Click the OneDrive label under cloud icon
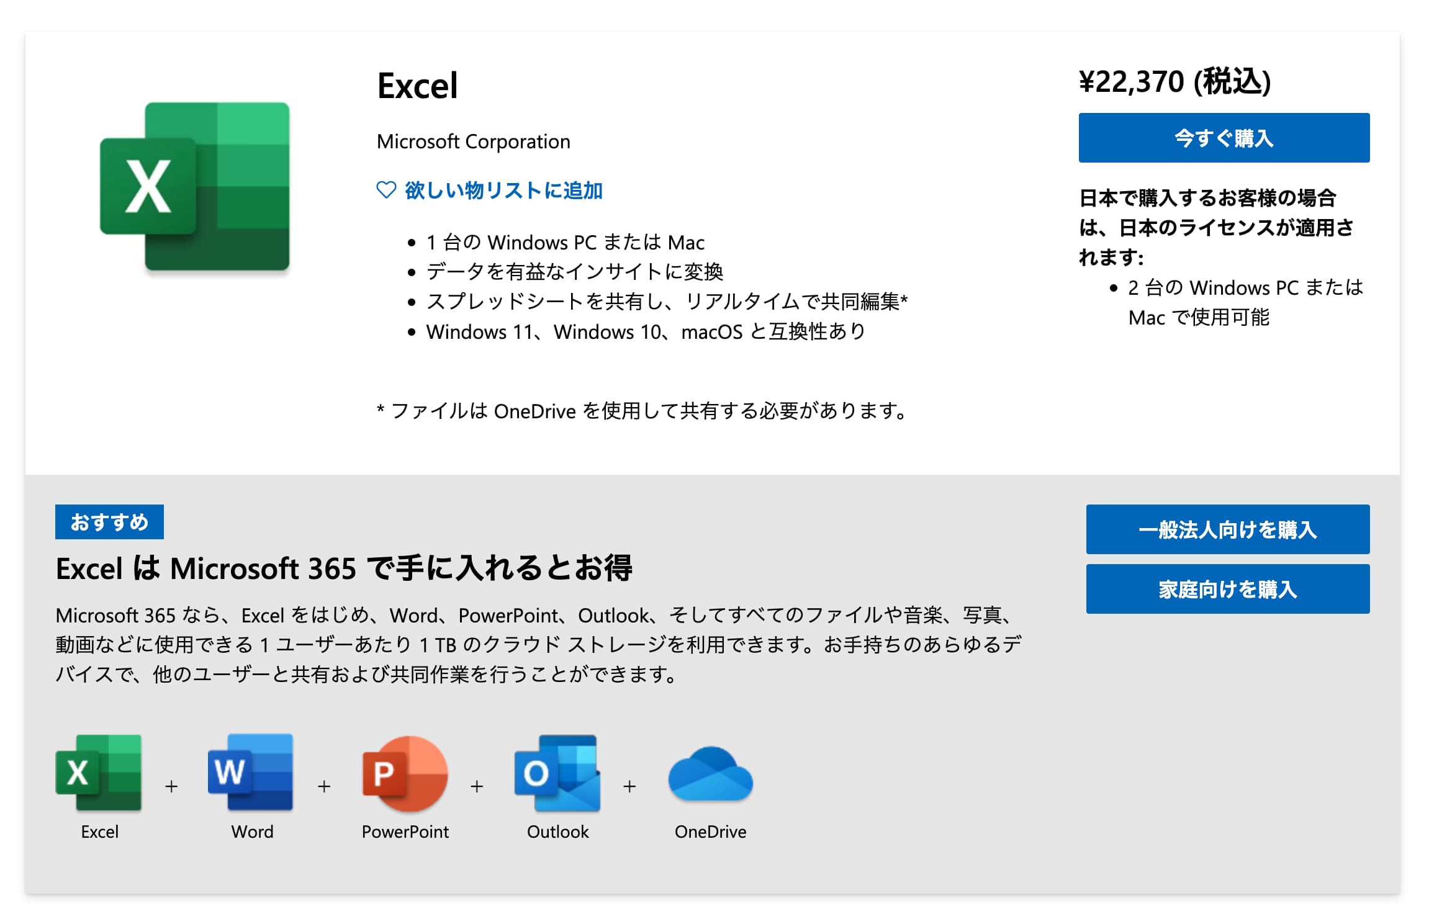1429x911 pixels. (x=710, y=832)
